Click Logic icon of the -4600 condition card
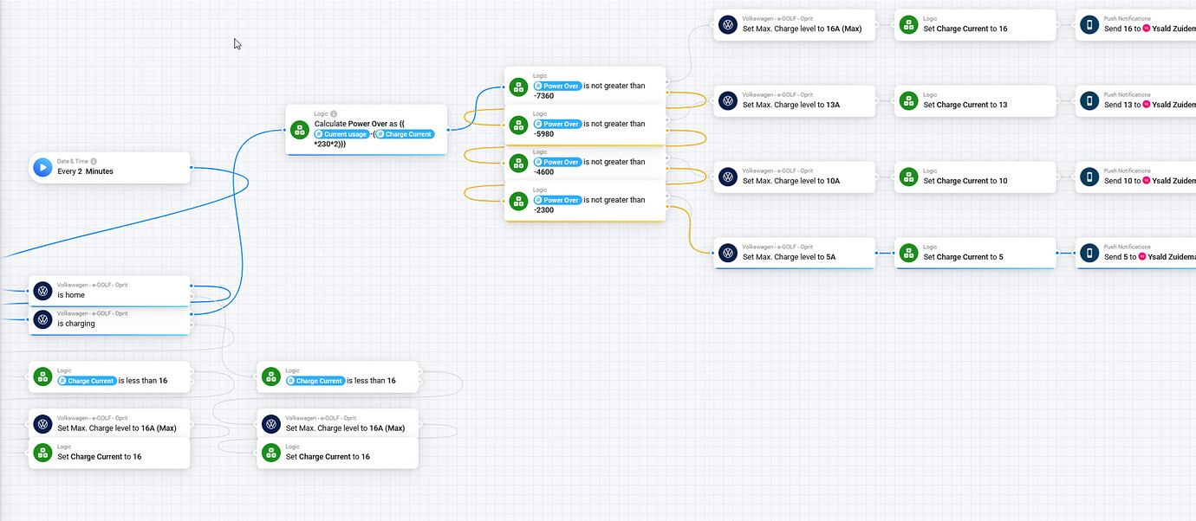 coord(518,162)
